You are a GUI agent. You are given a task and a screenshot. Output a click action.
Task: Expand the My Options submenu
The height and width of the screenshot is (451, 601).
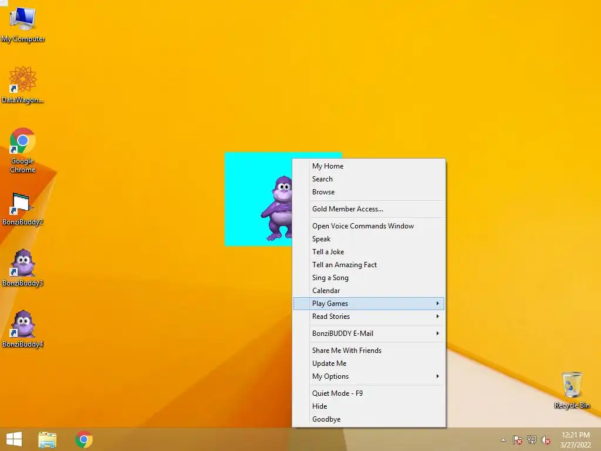369,376
